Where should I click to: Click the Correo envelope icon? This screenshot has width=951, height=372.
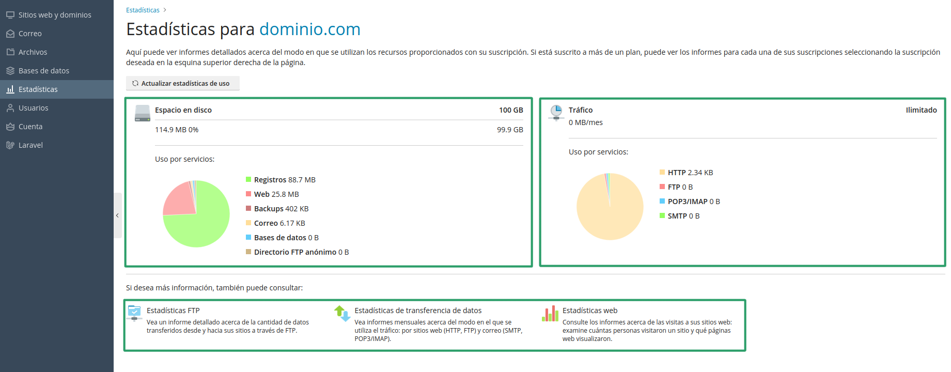click(10, 34)
